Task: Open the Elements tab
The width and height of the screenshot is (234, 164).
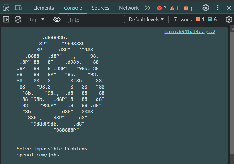Action: [x=44, y=8]
